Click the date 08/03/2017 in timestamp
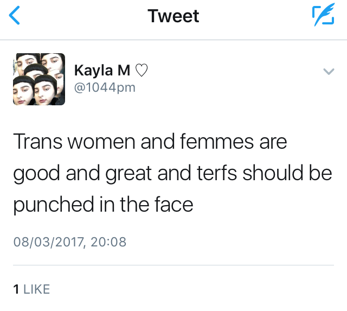 [48, 241]
